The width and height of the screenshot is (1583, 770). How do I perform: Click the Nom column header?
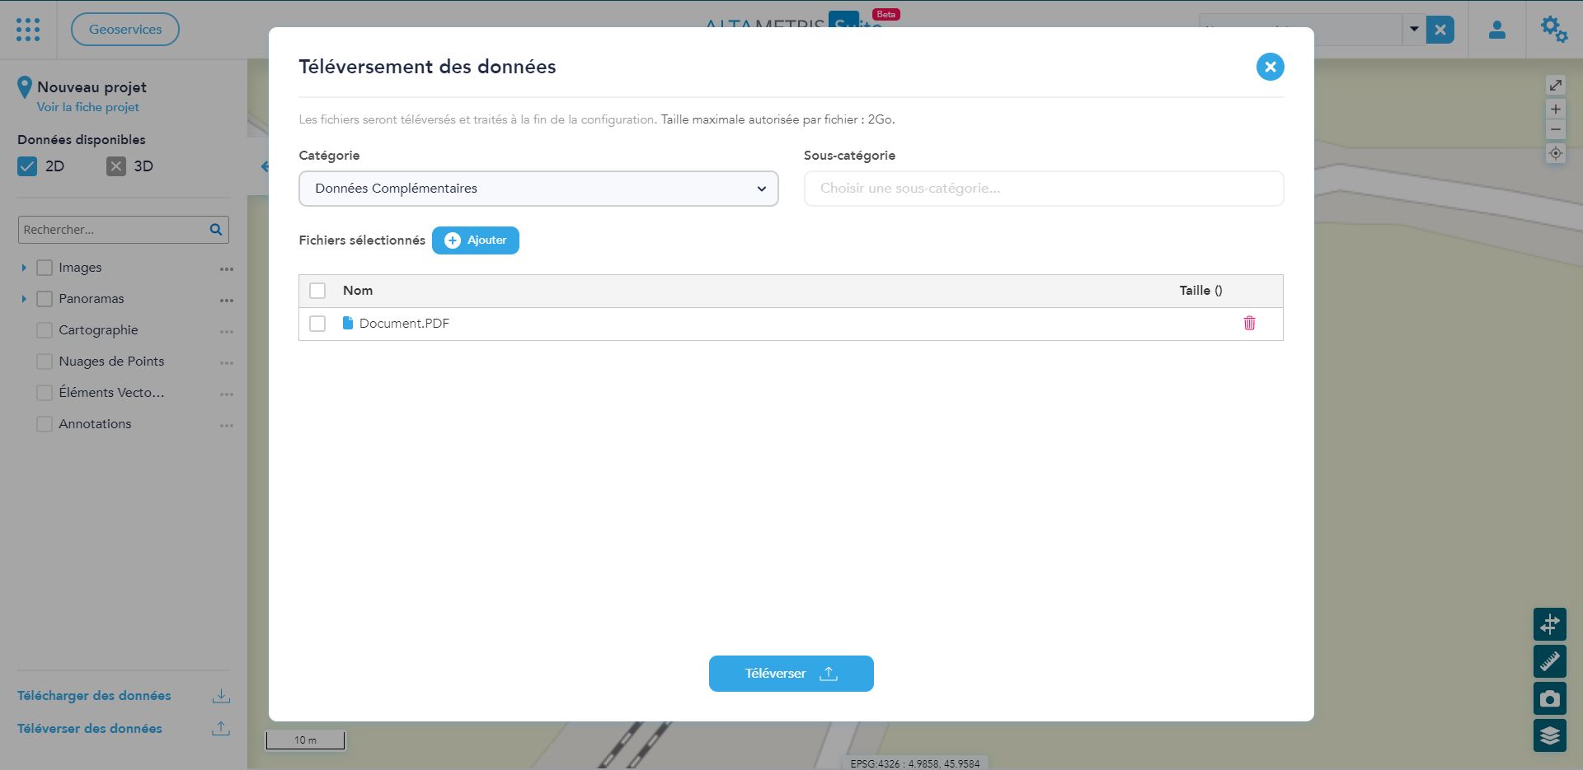pos(358,291)
